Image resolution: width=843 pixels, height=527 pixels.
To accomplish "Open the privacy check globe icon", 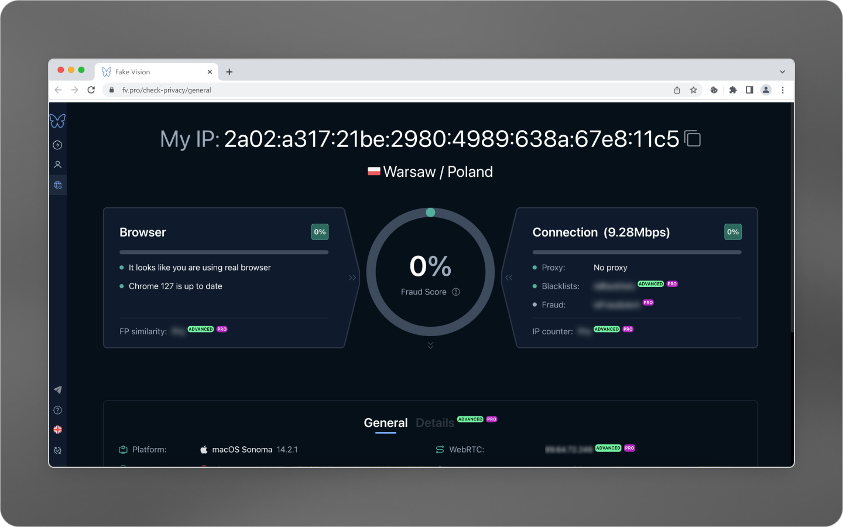I will coord(57,185).
